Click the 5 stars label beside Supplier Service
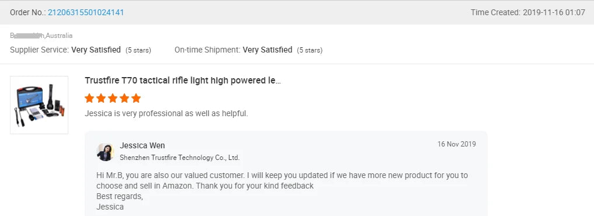594x216 pixels. (138, 50)
